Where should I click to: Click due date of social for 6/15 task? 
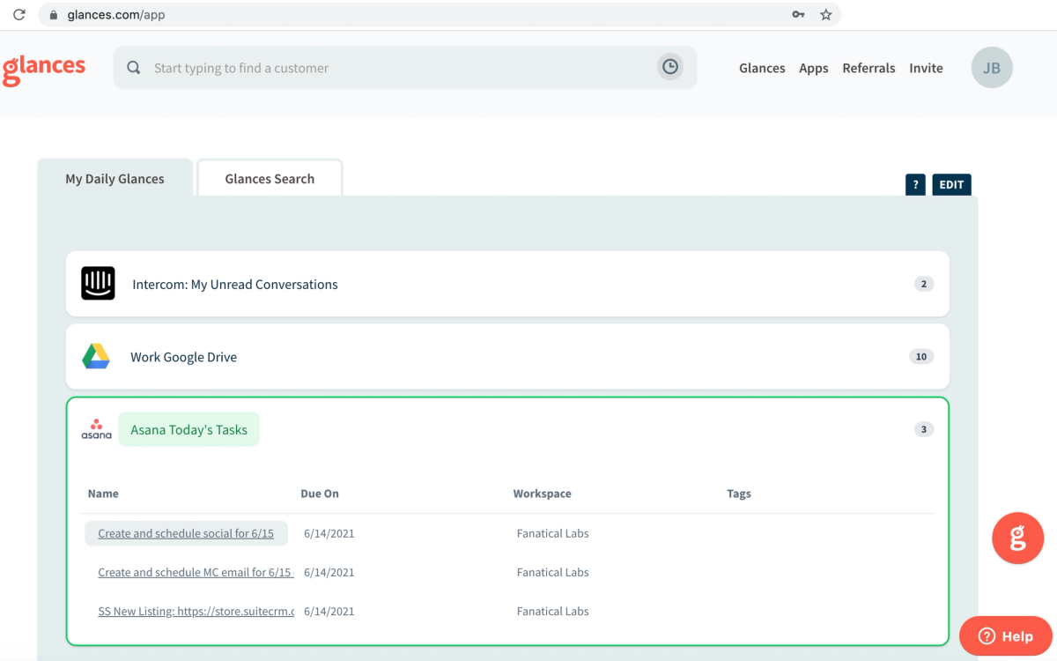(329, 533)
